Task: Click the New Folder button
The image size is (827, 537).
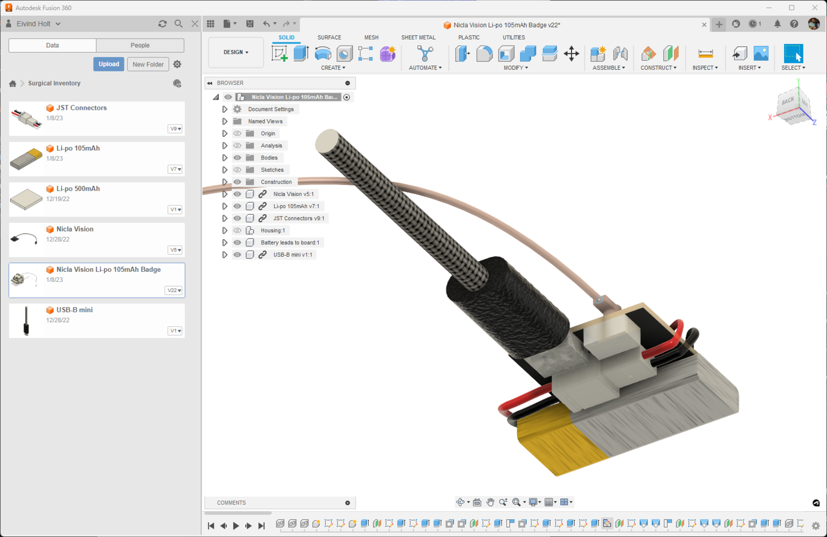Action: (x=148, y=64)
